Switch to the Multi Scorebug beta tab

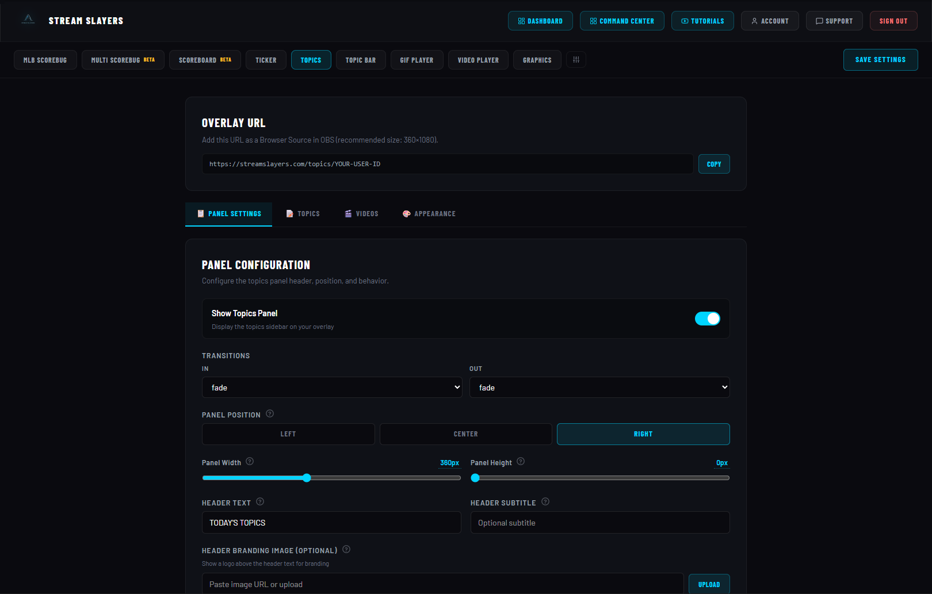(123, 60)
